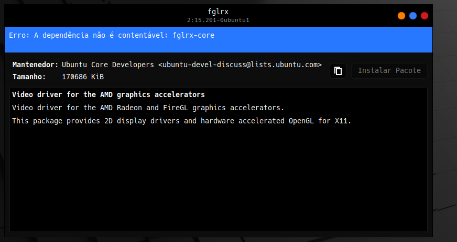Click heading Video driver for AMD graphics accelerators

(108, 95)
